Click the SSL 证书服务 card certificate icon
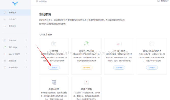The image size is (170, 100). click(119, 44)
